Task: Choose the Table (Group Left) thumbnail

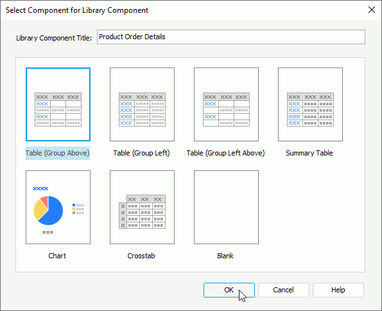Action: pyautogui.click(x=142, y=104)
